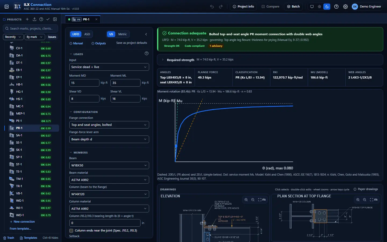Click the Moment MD input field
This screenshot has width=387, height=242.
point(84,83)
